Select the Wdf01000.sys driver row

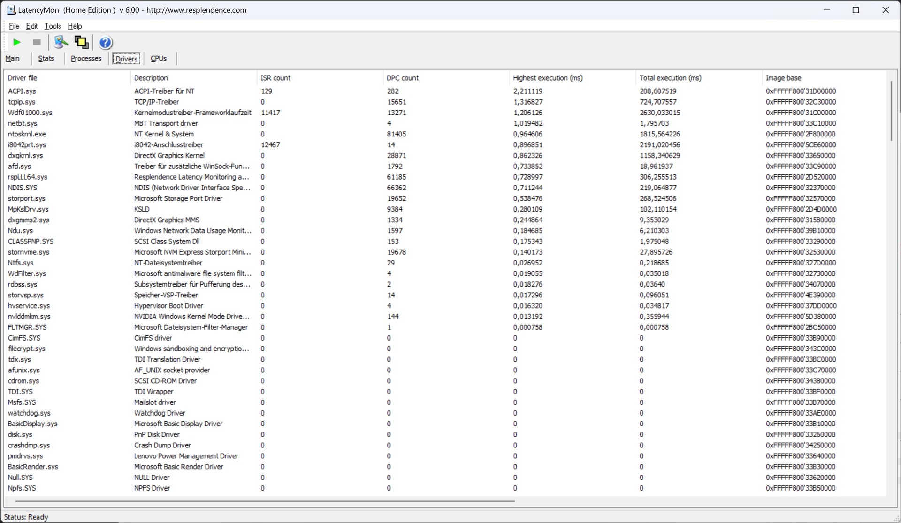[30, 113]
